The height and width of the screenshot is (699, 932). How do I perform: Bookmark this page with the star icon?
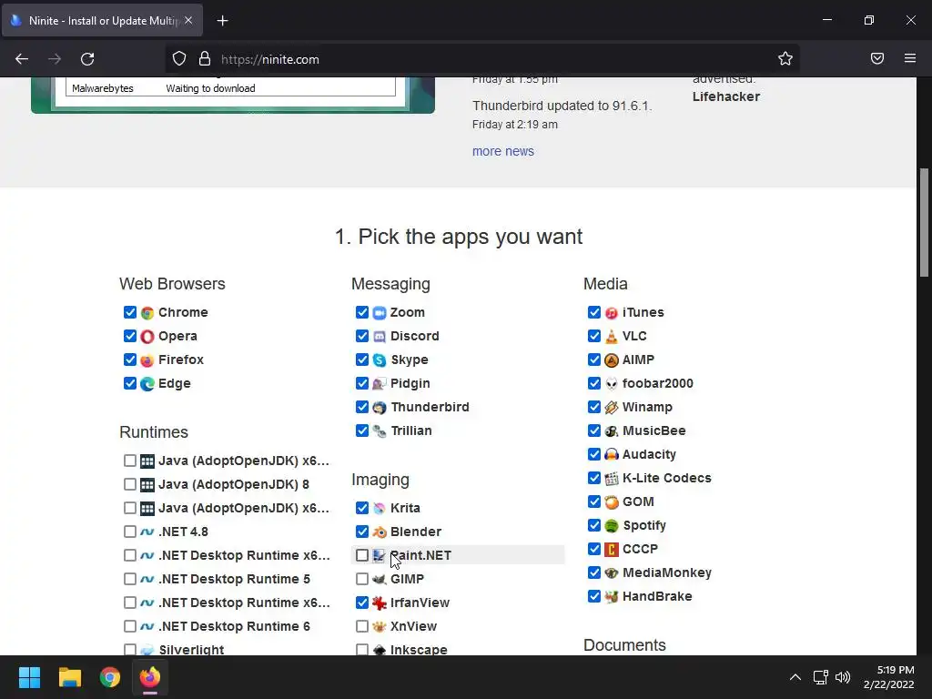tap(785, 59)
